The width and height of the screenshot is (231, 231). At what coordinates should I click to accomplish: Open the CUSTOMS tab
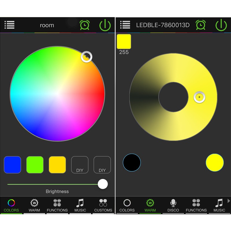point(103,205)
